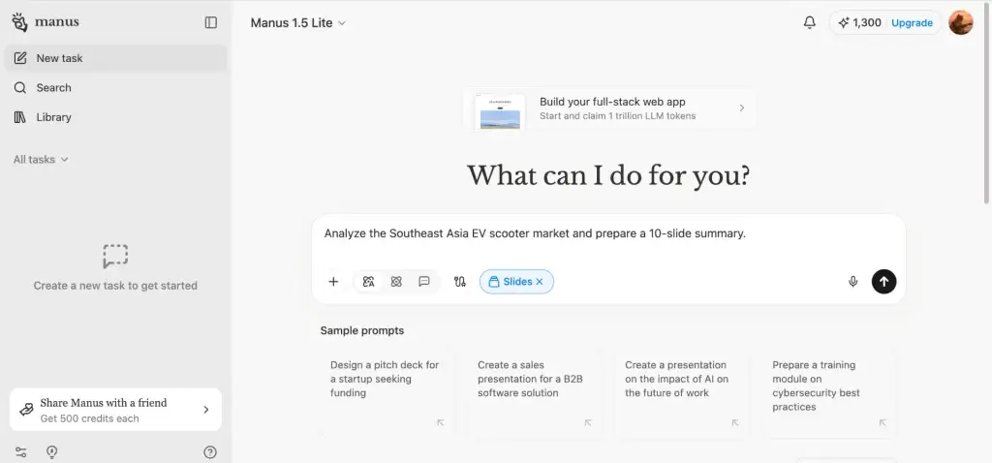
Task: Open Search in the sidebar
Action: (115, 88)
